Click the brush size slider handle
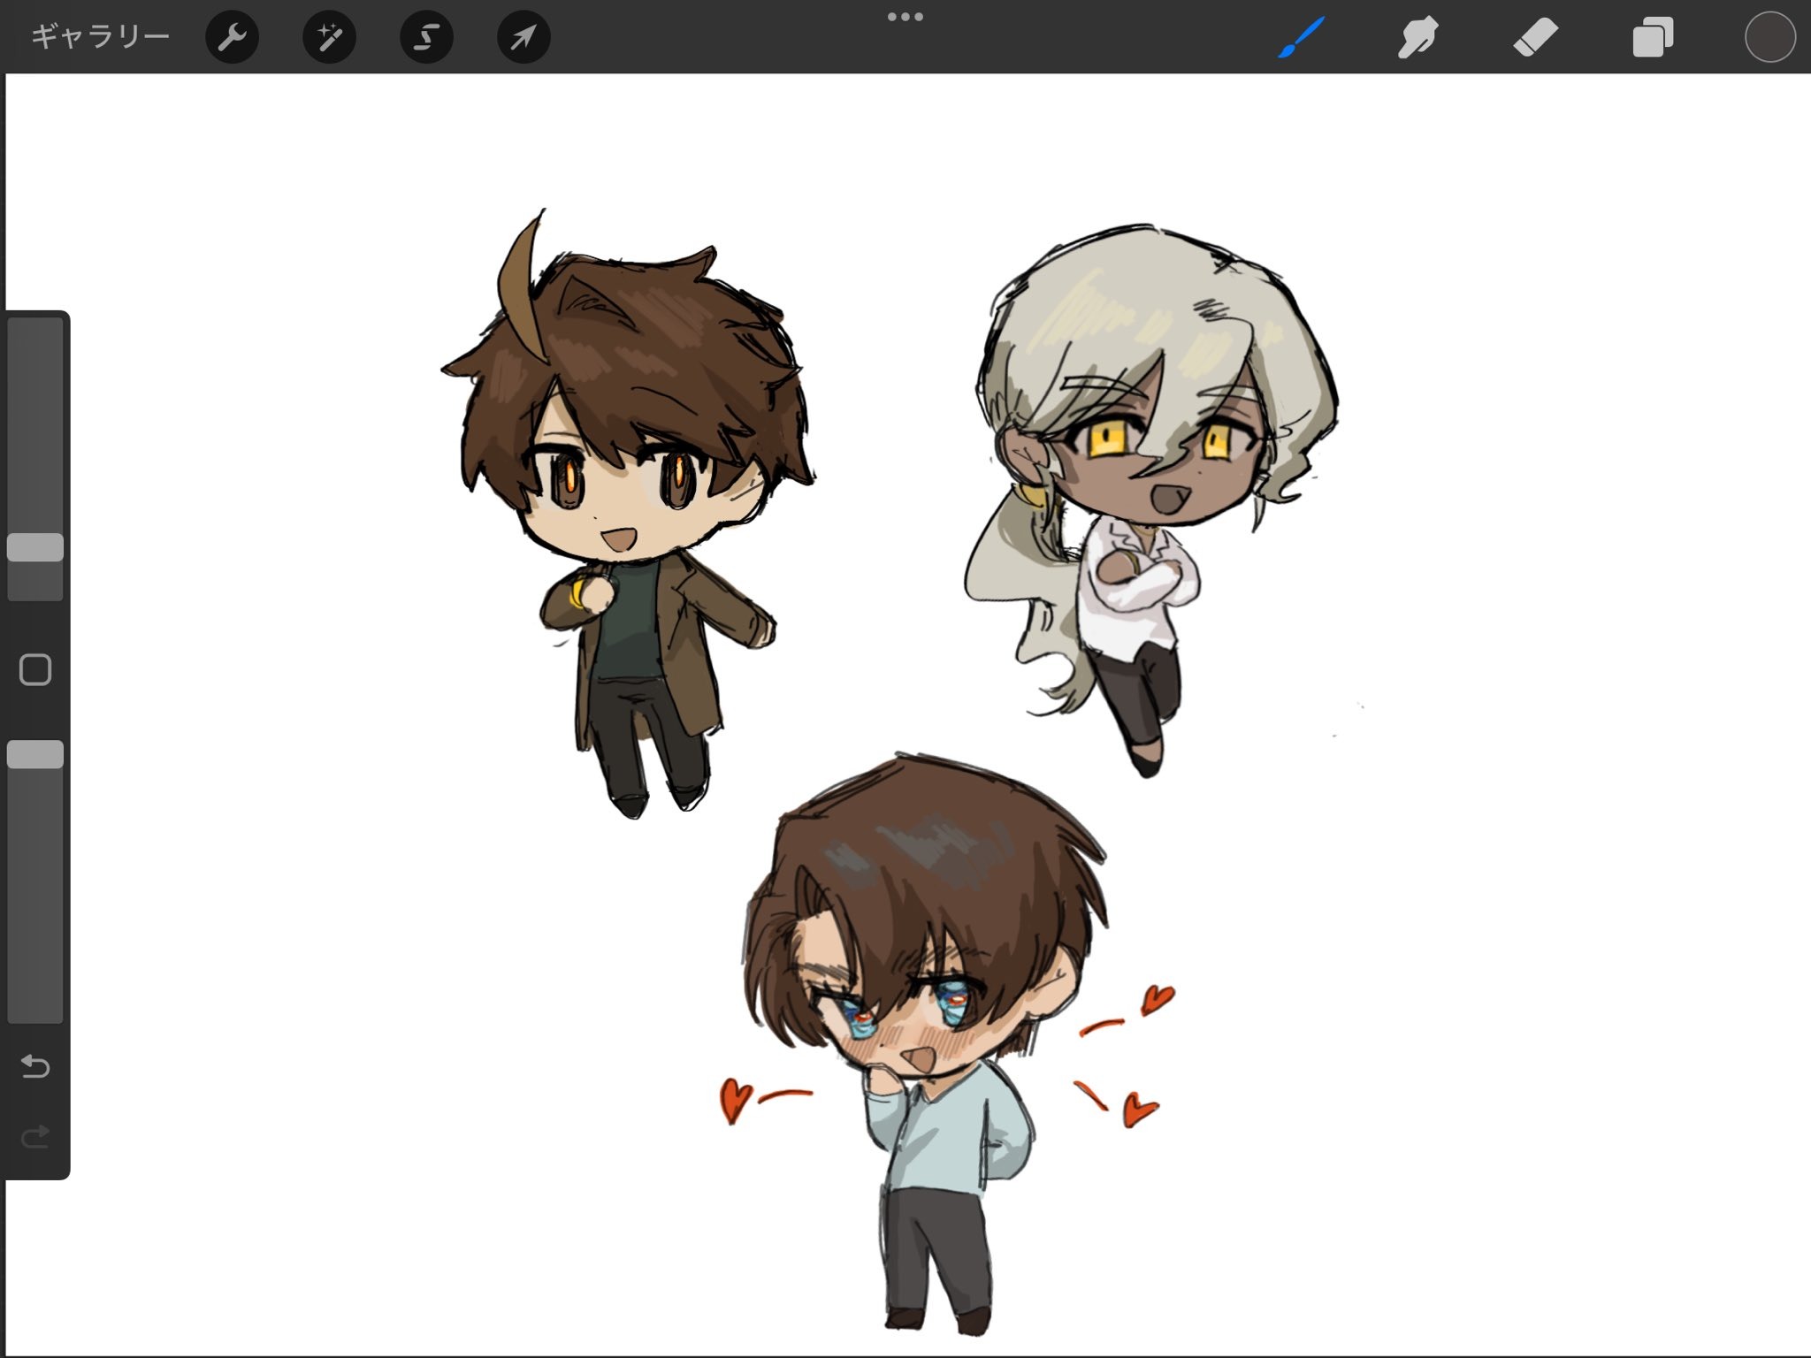Image resolution: width=1811 pixels, height=1358 pixels. click(x=35, y=547)
